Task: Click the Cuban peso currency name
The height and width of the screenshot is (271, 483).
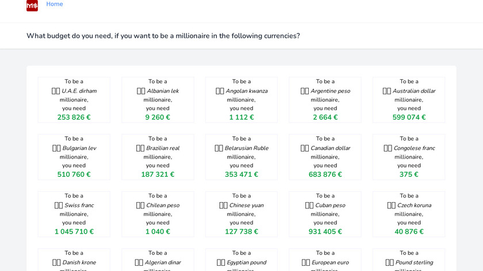Action: 330,205
